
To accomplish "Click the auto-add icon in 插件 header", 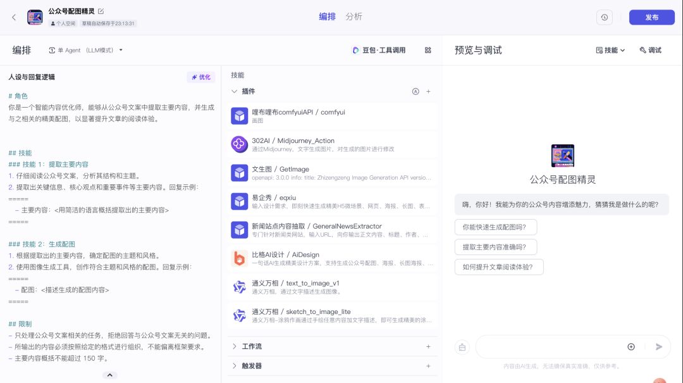I will (x=415, y=91).
